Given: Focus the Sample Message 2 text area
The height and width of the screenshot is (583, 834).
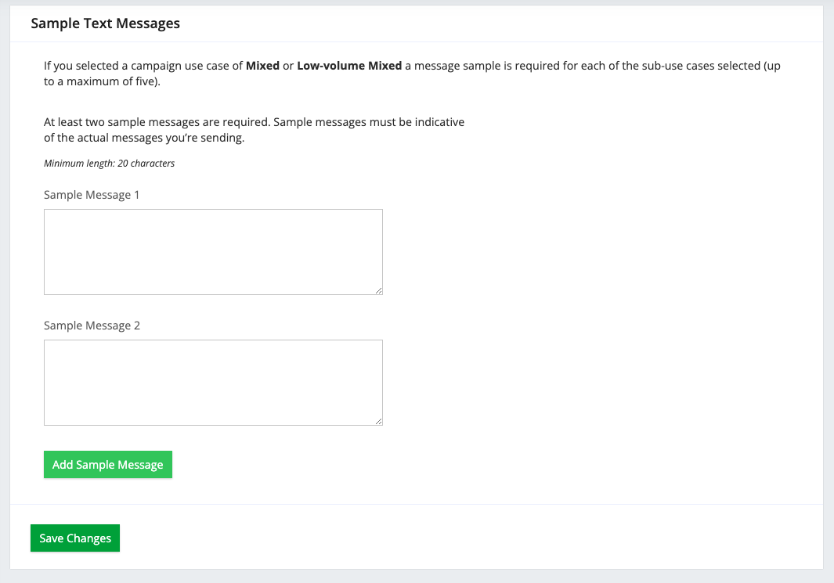Looking at the screenshot, I should [213, 382].
